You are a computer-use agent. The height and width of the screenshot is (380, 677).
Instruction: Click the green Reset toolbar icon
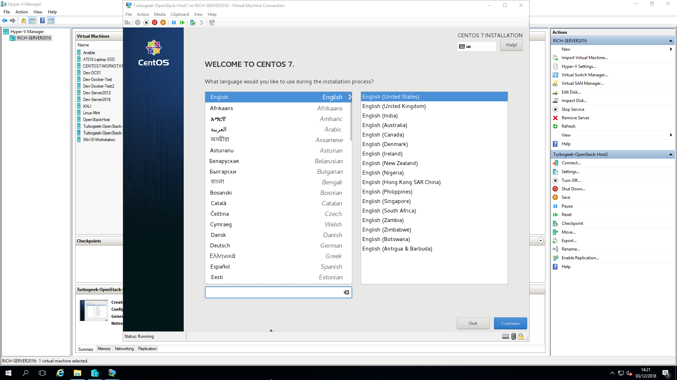pos(182,23)
